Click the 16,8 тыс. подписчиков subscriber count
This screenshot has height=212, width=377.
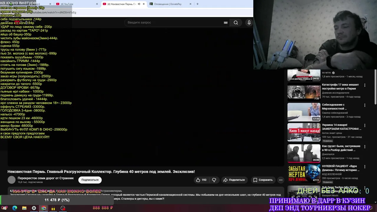[x=30, y=182]
